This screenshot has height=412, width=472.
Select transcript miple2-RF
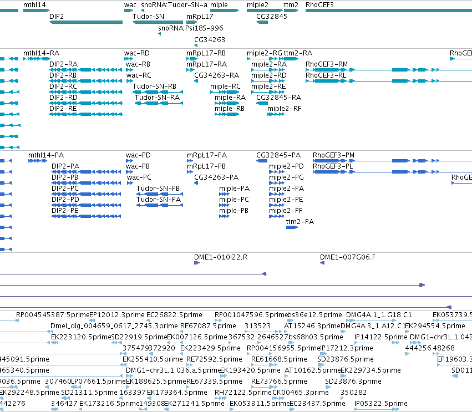click(276, 114)
